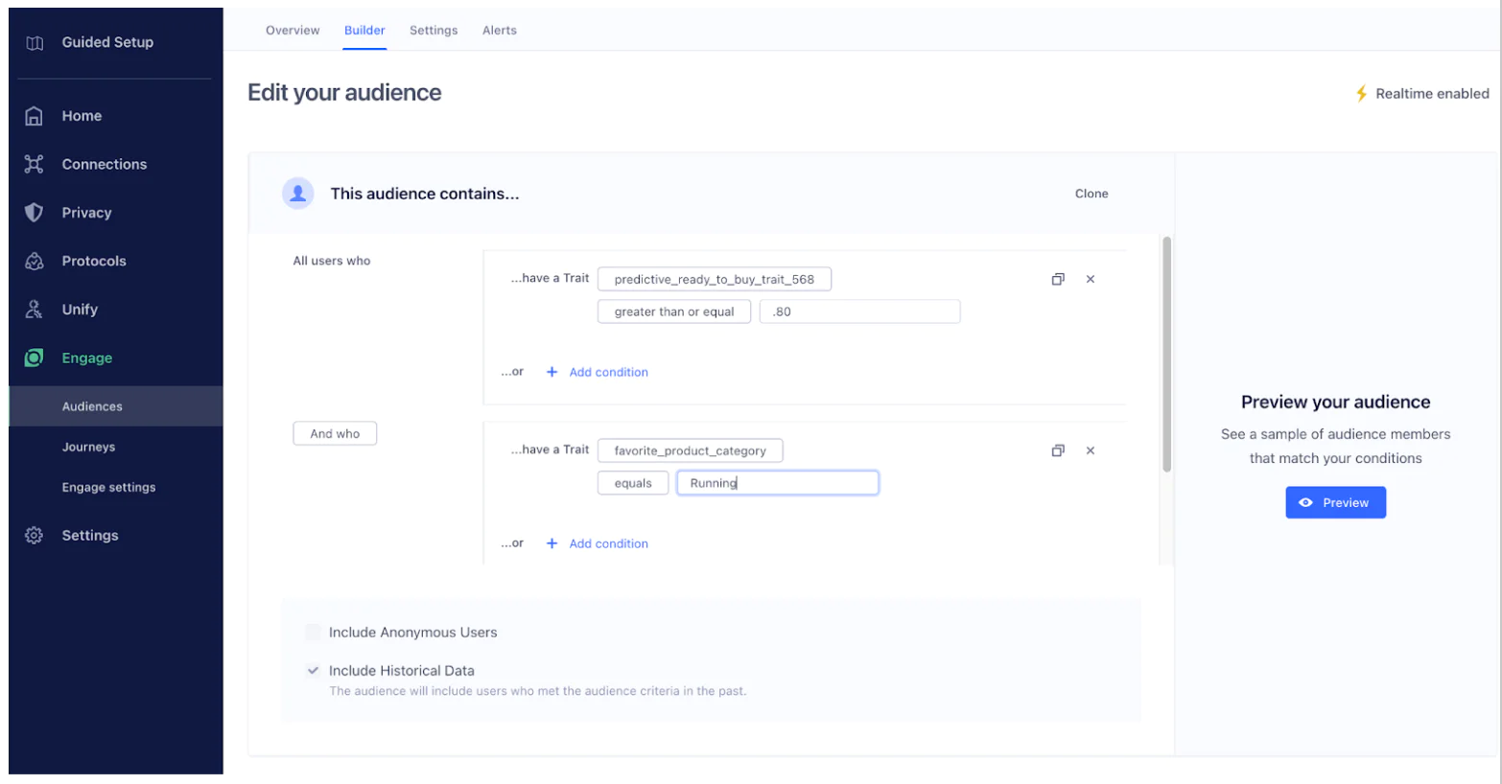1502x784 pixels.
Task: Disable Include Historical Data
Action: pyautogui.click(x=312, y=670)
